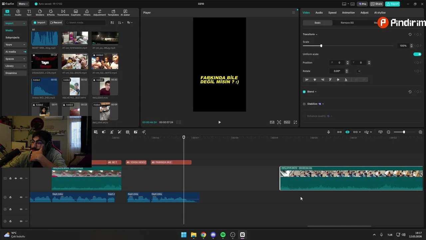Screen dimensions: 426x240
Task: Open the Stickers panel
Action: (40, 13)
